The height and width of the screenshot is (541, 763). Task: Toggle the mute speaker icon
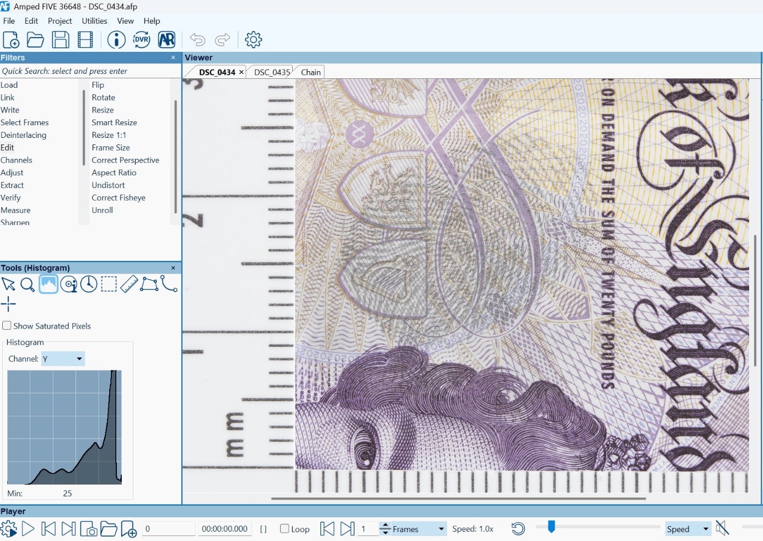[722, 528]
